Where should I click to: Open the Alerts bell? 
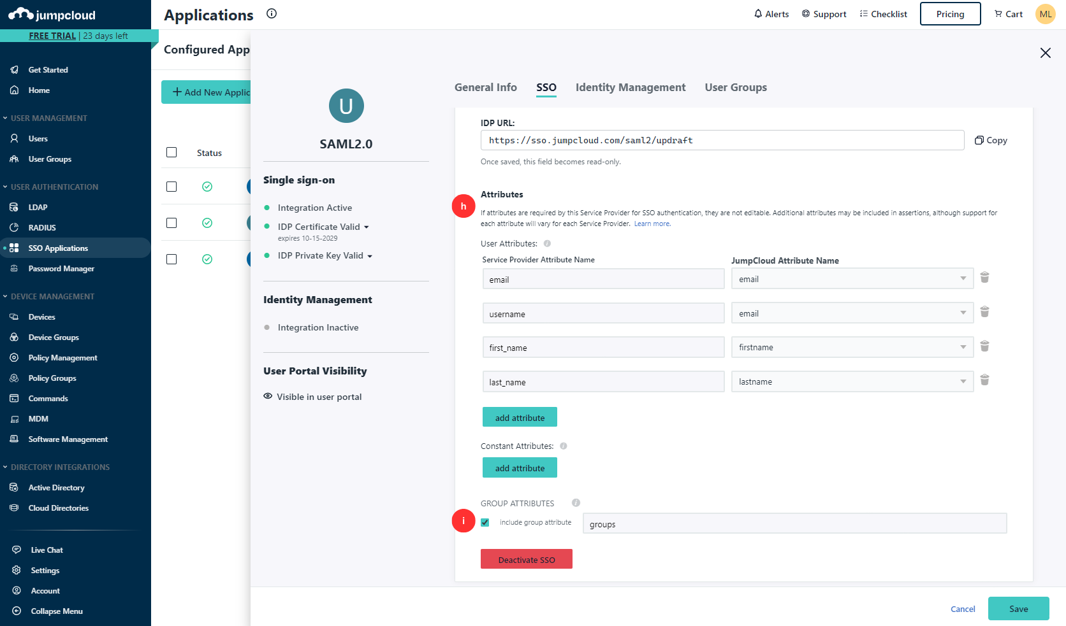(771, 14)
